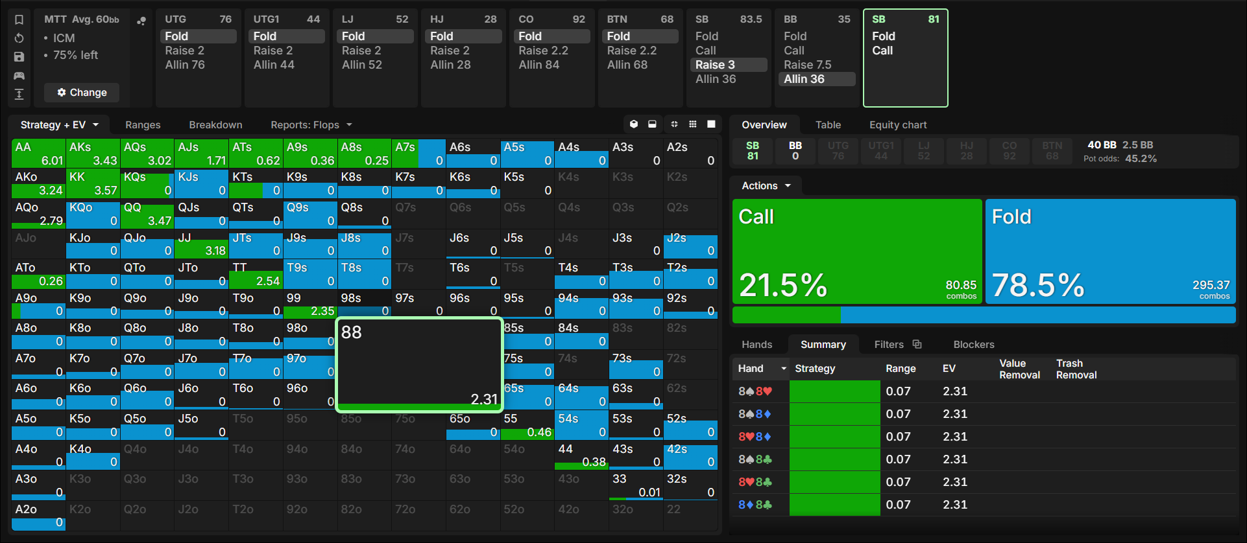Open the Equity chart tab
Screen dimensions: 1247x543
tap(898, 125)
